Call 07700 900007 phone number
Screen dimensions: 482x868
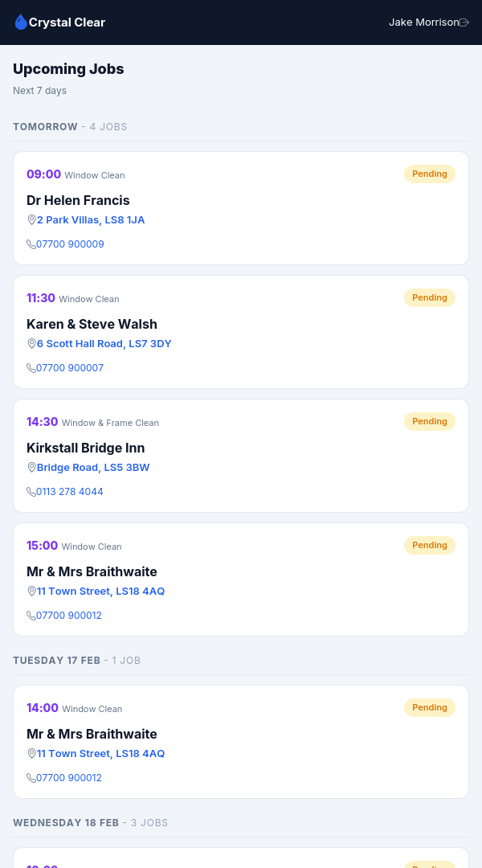pyautogui.click(x=70, y=368)
